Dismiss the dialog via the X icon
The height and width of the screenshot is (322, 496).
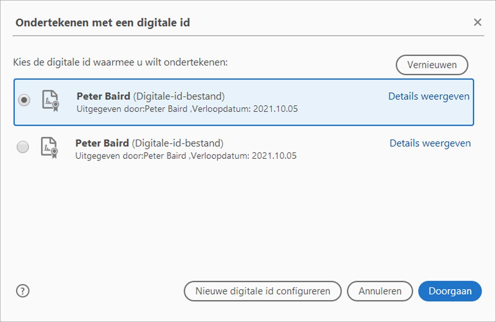477,22
